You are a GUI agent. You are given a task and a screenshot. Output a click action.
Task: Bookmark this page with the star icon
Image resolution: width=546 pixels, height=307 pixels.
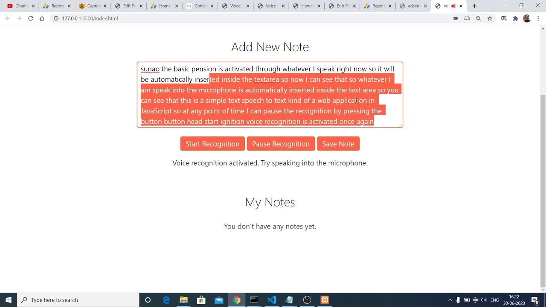point(490,18)
